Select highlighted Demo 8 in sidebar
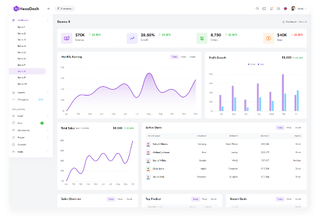320x222 pixels. pos(27,71)
